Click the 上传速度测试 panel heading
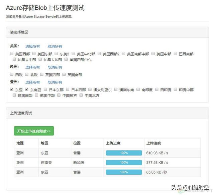The width and height of the screenshot is (214, 195). (21, 113)
